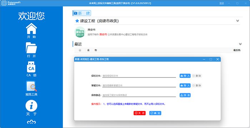Collapse the 最近 recent section chevron

coord(240,44)
